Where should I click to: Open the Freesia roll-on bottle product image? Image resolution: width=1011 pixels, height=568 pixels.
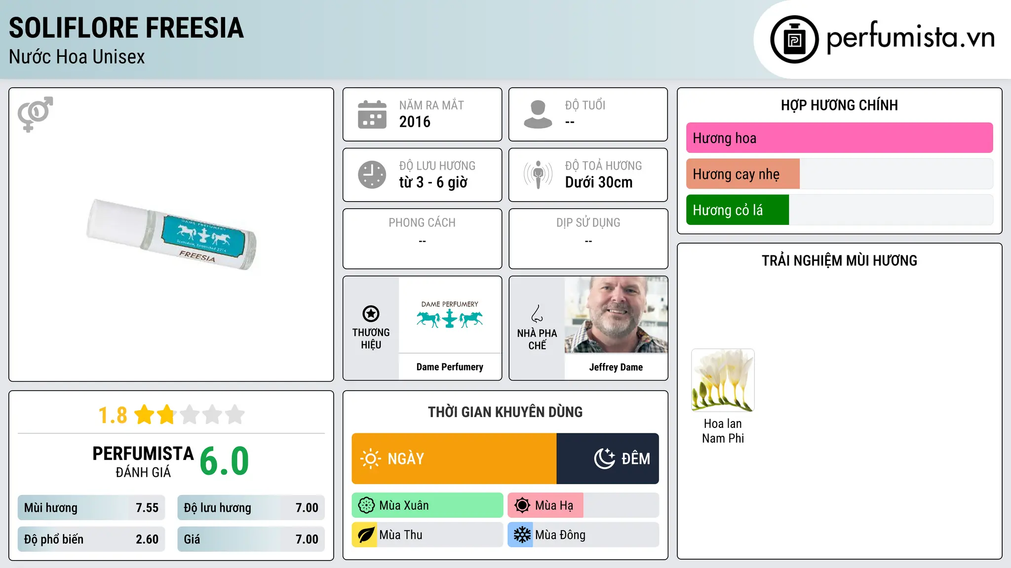point(171,234)
